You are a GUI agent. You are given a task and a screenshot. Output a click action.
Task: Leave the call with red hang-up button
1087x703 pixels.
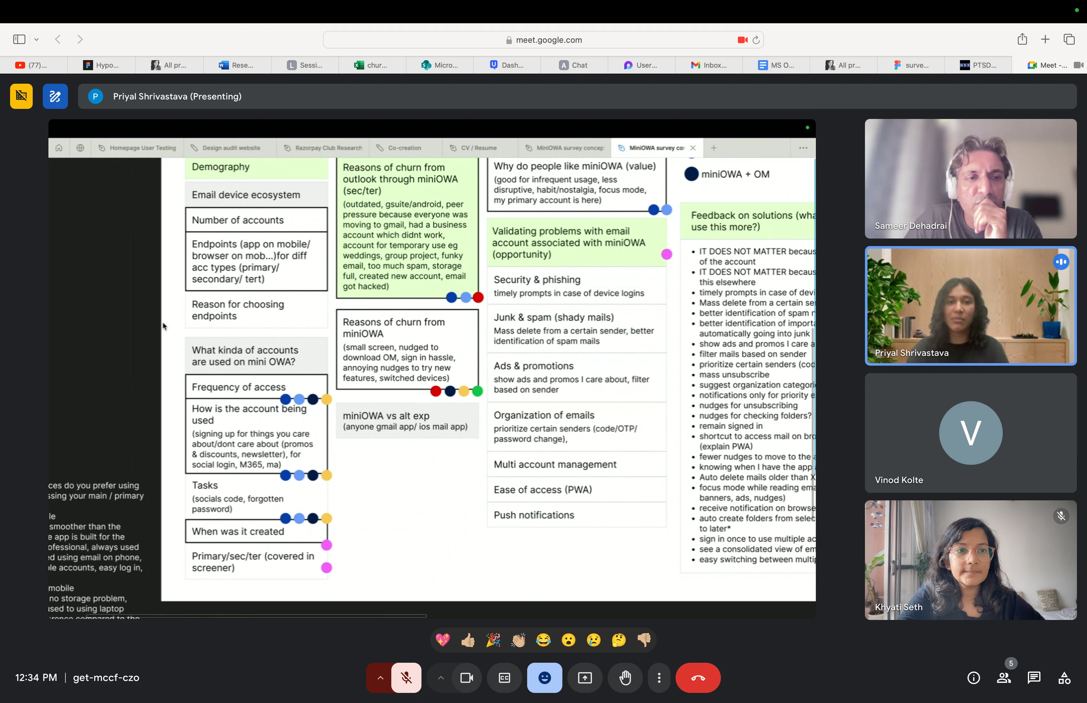pos(698,677)
